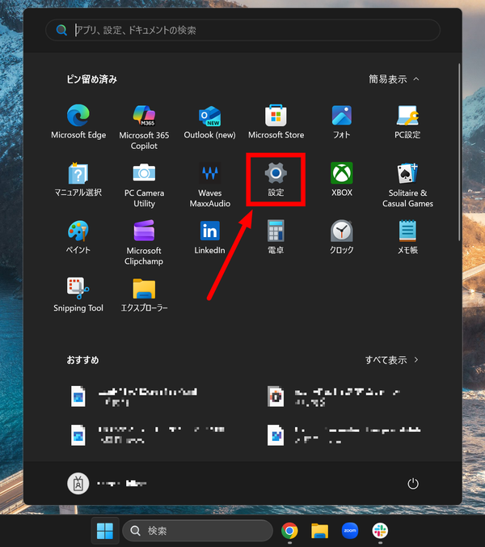Open LinkedIn app

coord(209,237)
